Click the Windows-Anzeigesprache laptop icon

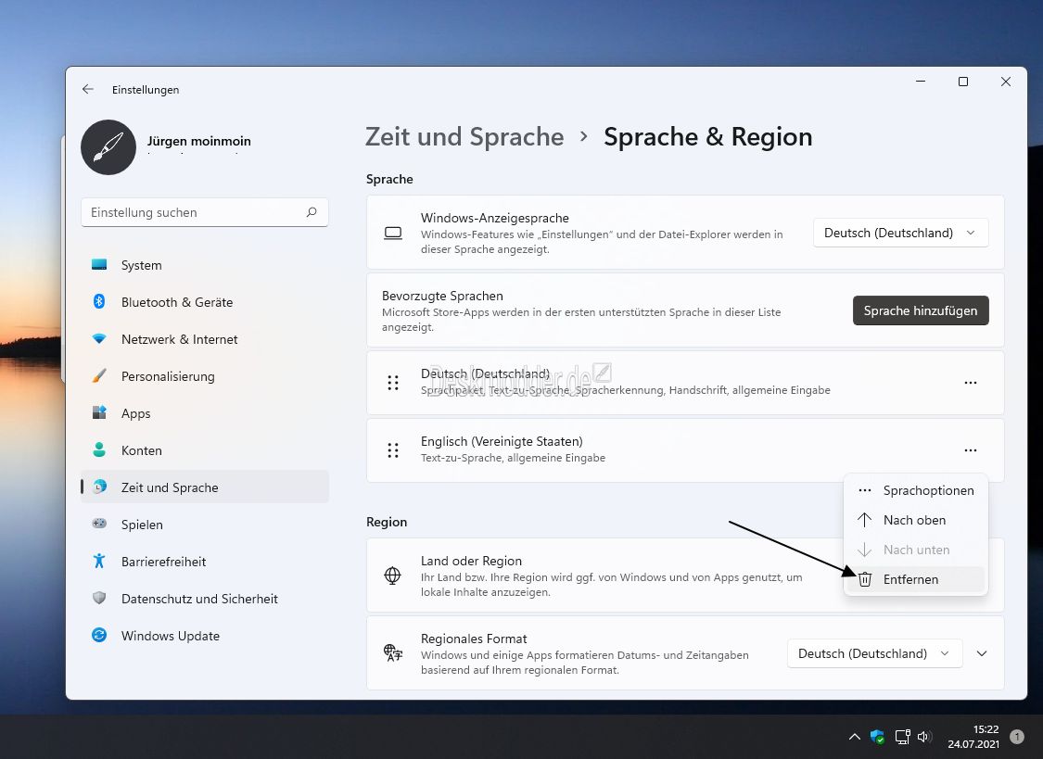[x=393, y=233]
